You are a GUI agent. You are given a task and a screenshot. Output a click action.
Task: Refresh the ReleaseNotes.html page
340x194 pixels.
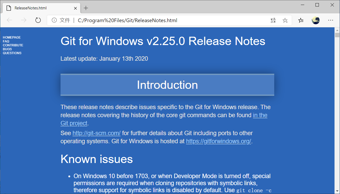38,20
